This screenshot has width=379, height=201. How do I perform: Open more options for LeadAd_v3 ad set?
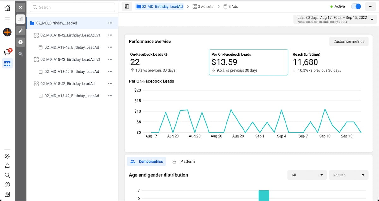[x=110, y=35]
